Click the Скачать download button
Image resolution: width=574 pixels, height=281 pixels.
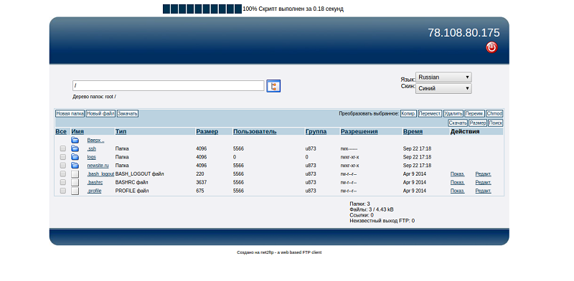click(x=458, y=123)
